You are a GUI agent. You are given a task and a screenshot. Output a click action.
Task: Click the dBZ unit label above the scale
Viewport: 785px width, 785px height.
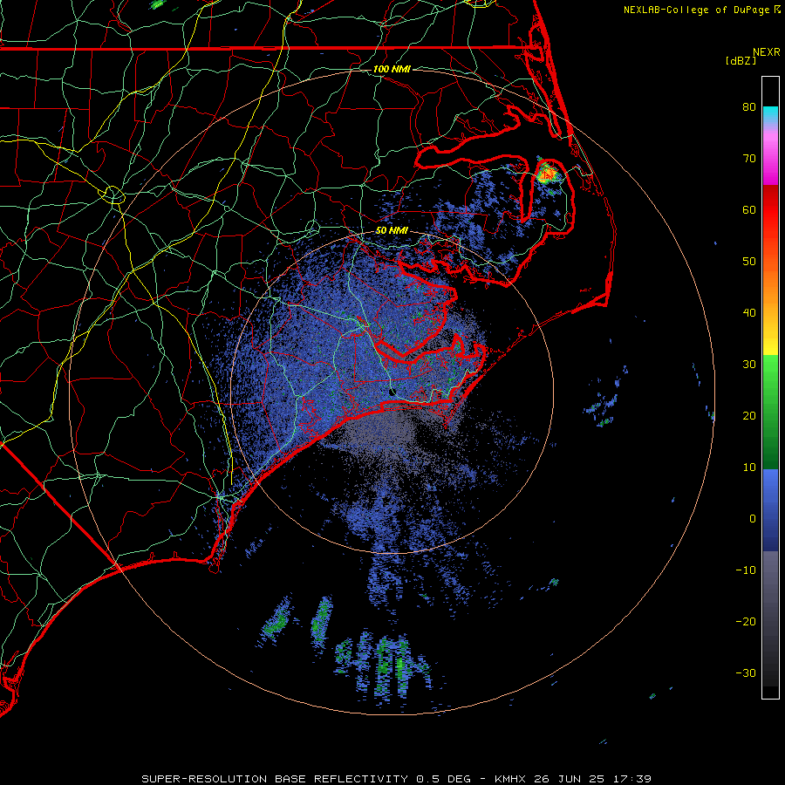[741, 60]
